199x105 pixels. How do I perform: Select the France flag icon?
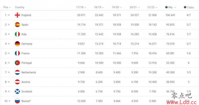tap(17, 53)
